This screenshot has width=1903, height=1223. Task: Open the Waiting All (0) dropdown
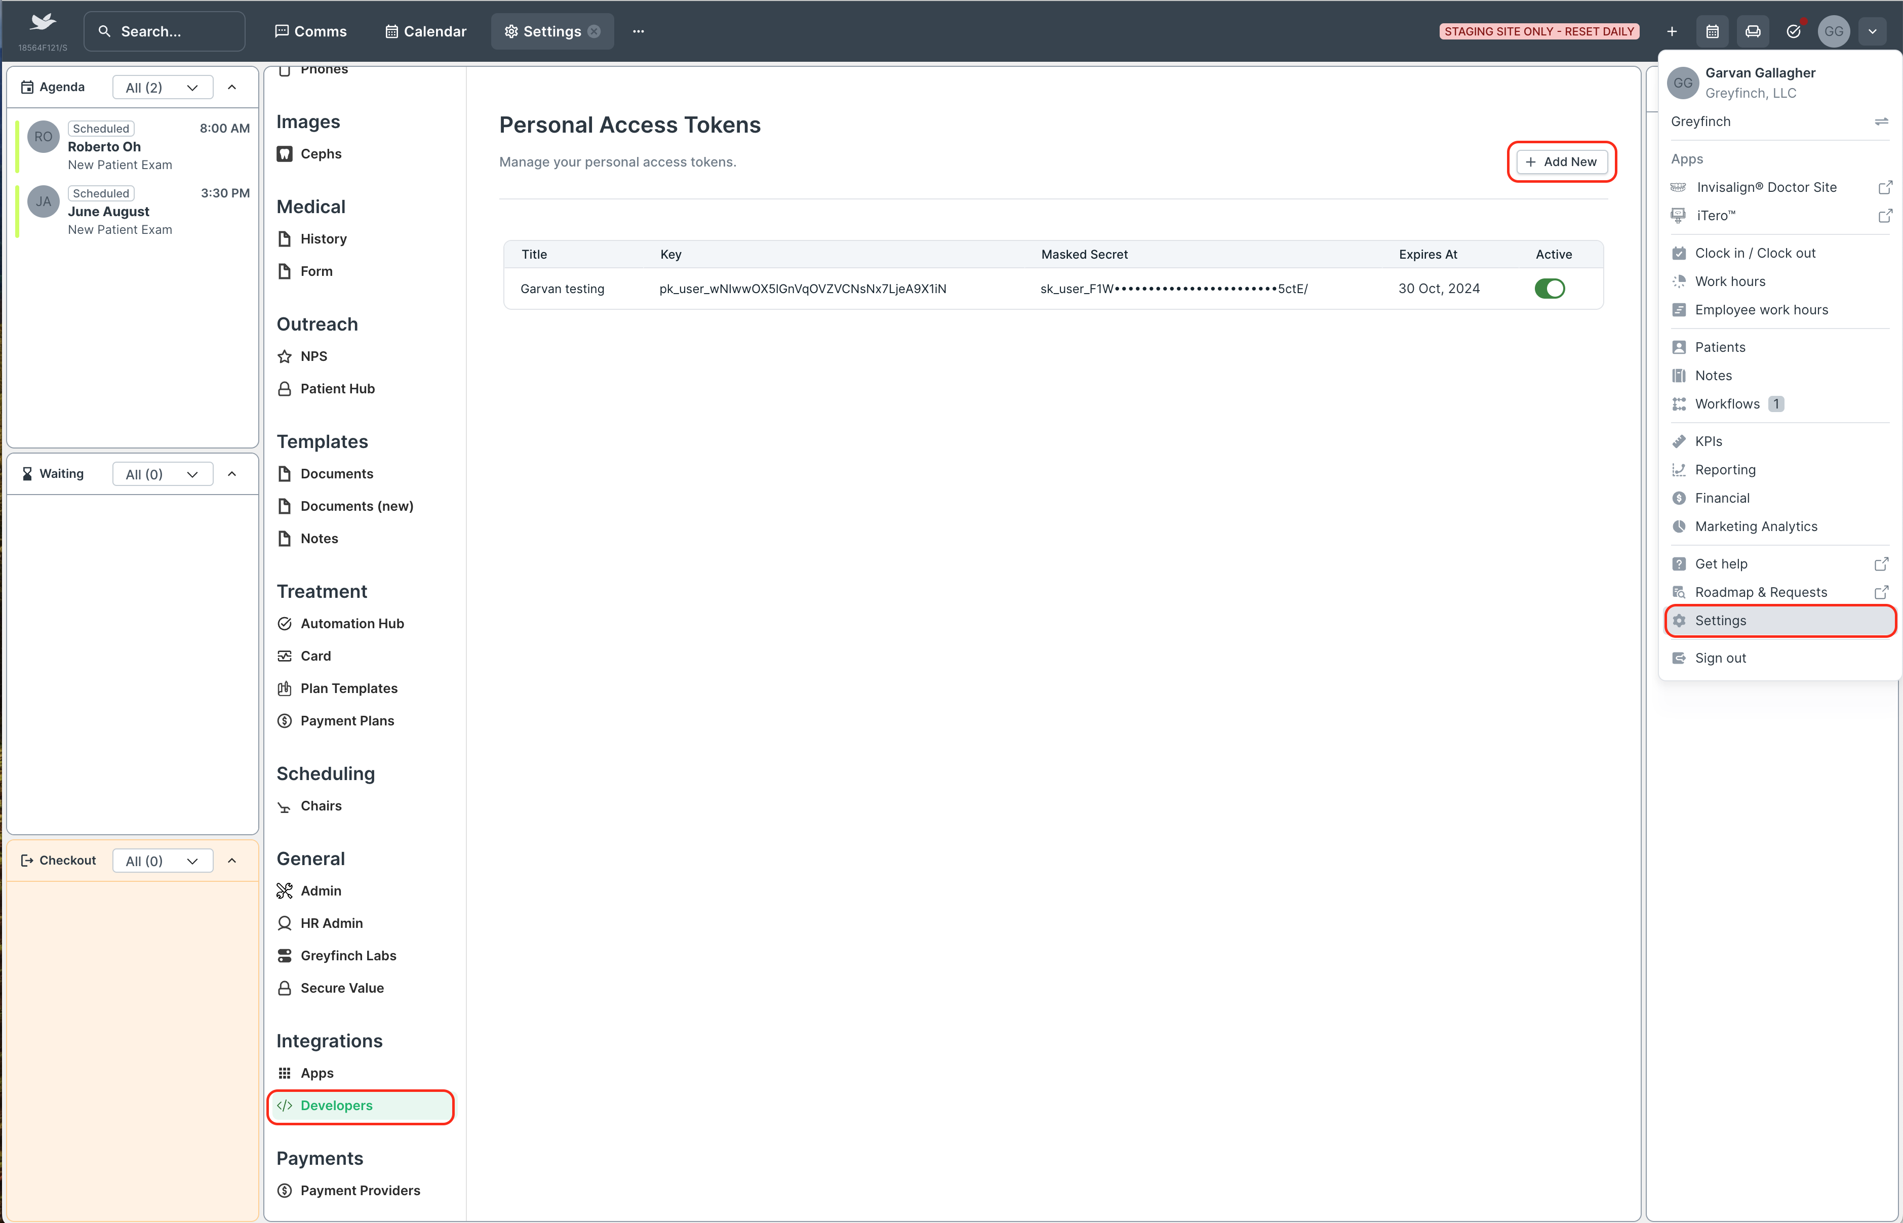pyautogui.click(x=163, y=474)
